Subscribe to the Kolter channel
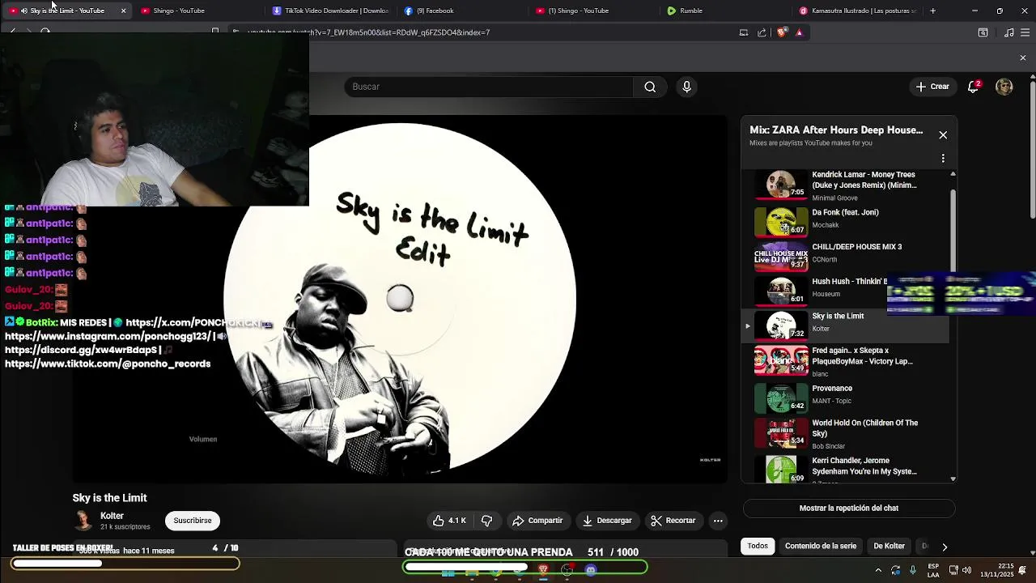Image resolution: width=1036 pixels, height=583 pixels. [x=193, y=521]
